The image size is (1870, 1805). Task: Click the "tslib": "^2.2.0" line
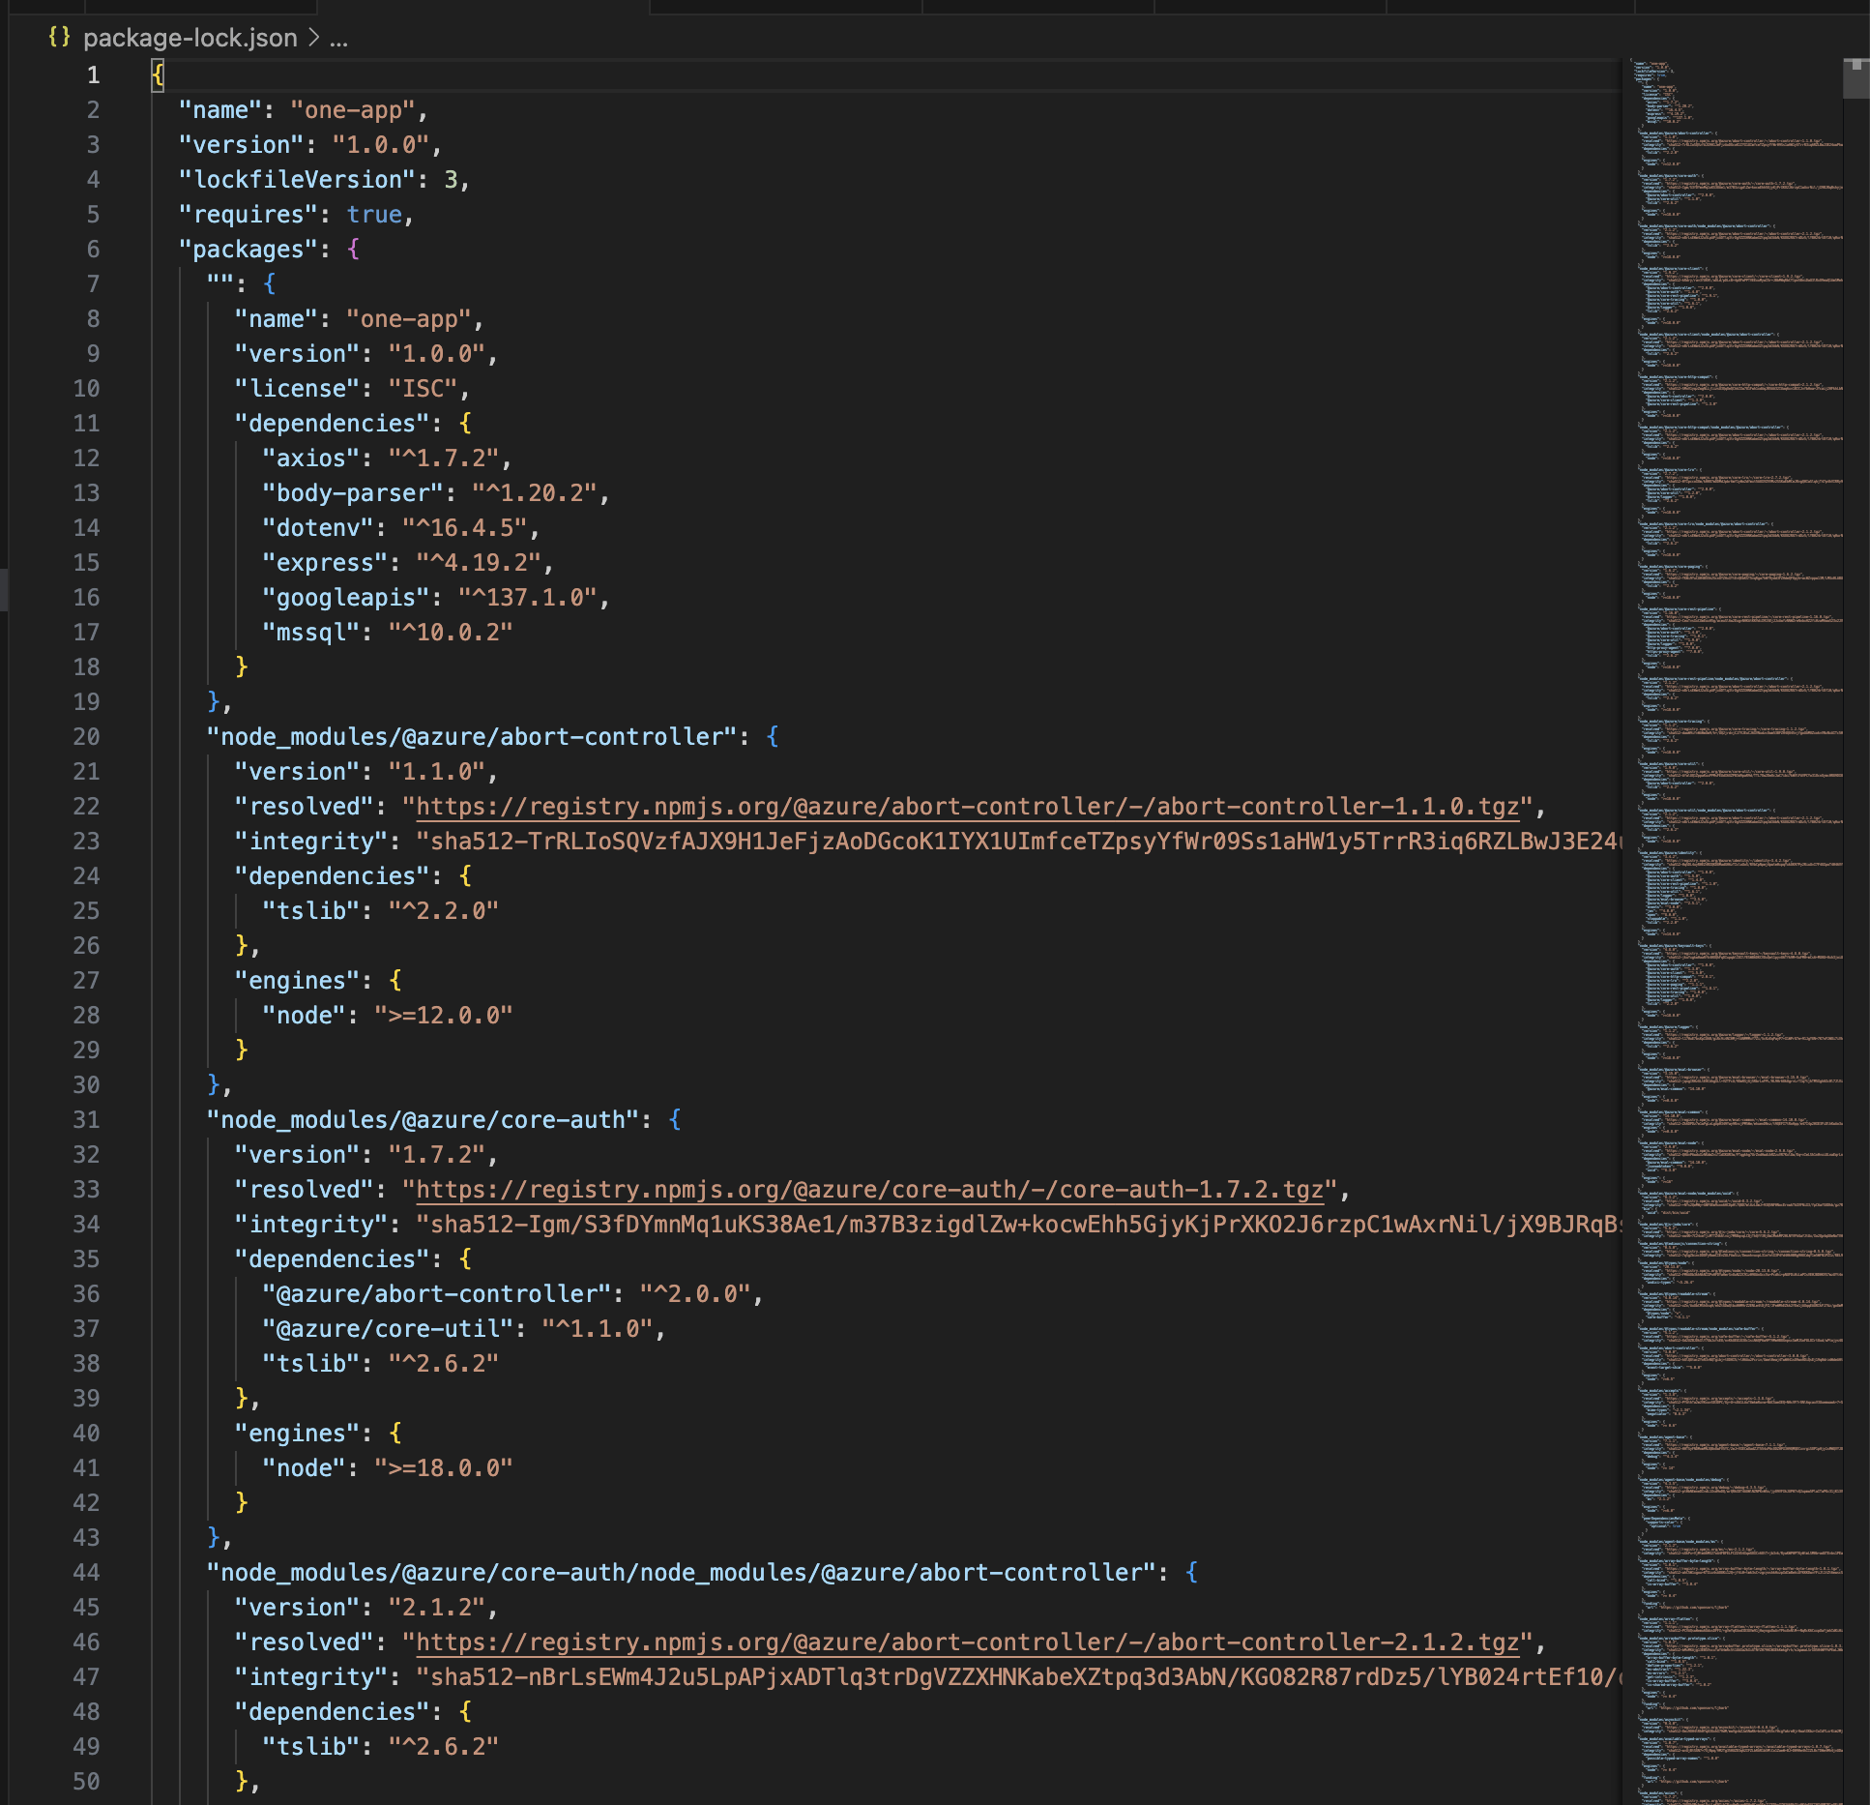click(x=381, y=910)
